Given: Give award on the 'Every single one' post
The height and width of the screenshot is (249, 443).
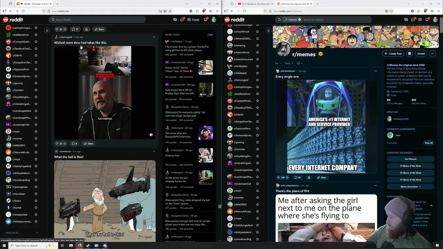Looking at the screenshot, I should click(x=309, y=177).
